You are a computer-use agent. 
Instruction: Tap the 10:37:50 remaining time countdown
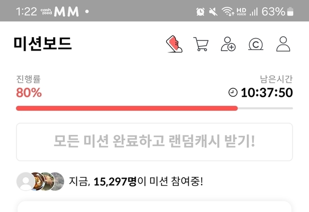click(x=267, y=93)
